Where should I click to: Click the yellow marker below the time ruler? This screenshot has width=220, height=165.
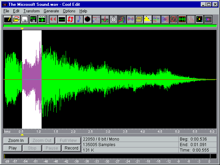click(x=22, y=135)
